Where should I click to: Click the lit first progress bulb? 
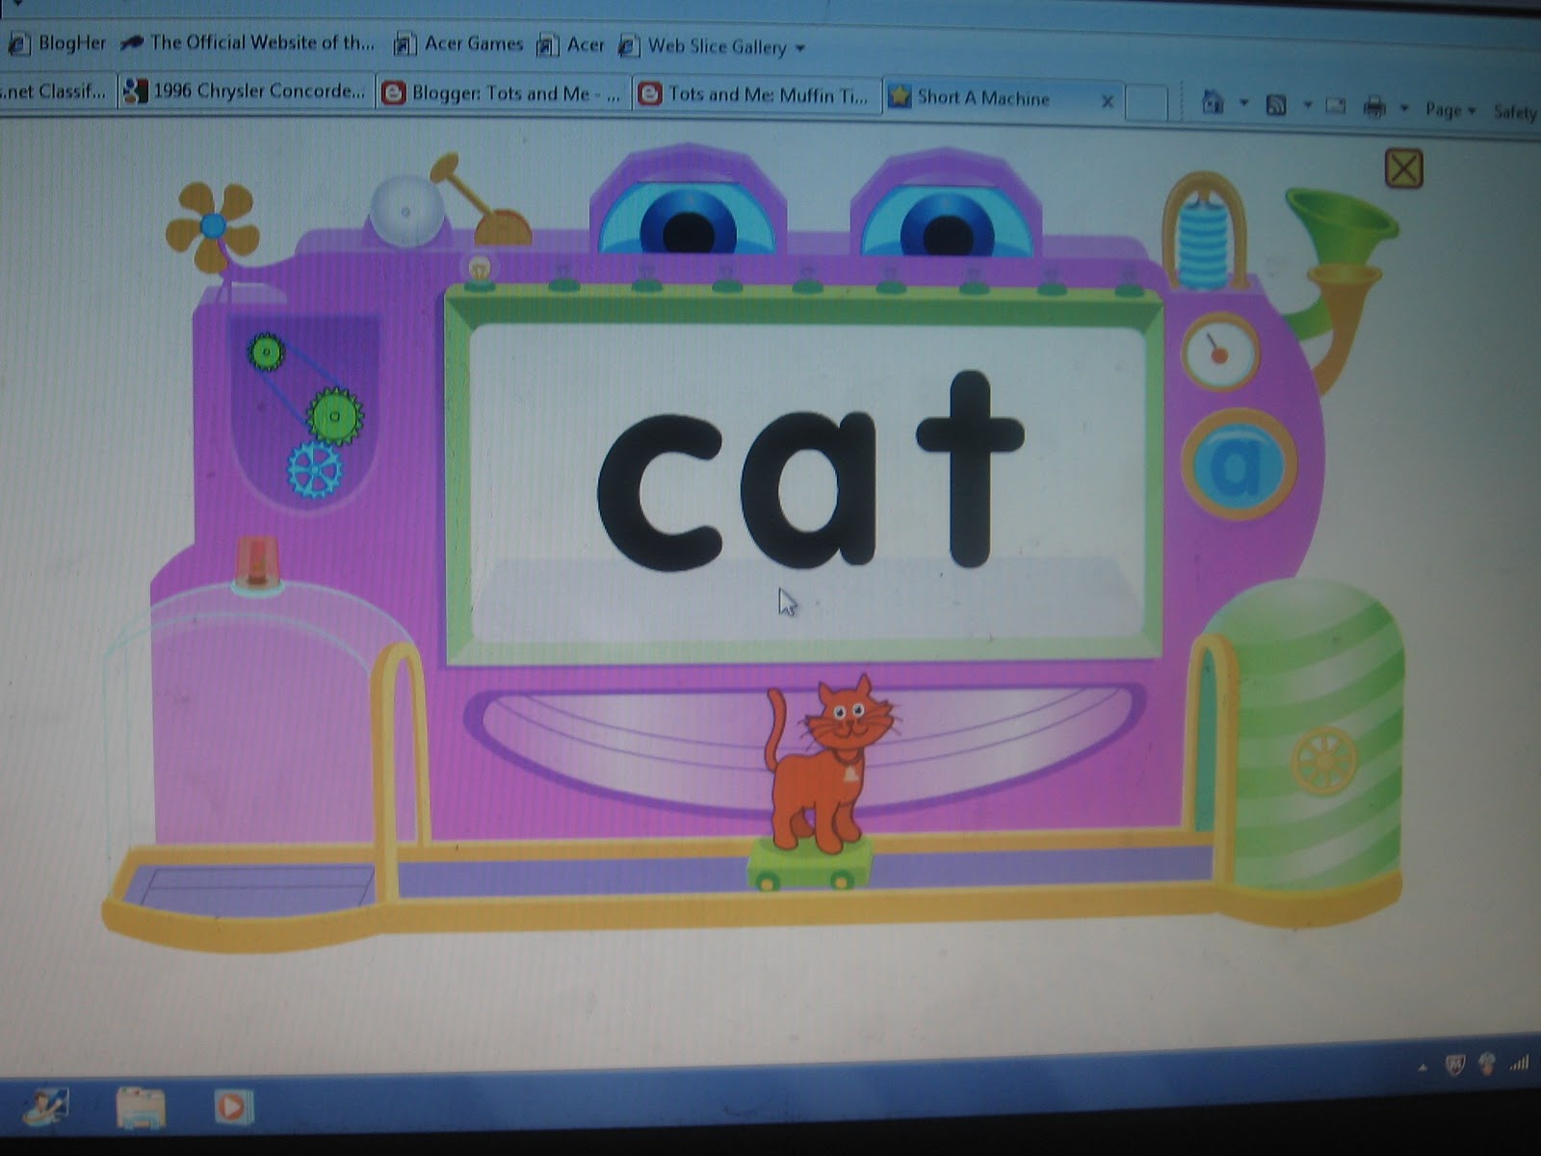click(x=479, y=272)
